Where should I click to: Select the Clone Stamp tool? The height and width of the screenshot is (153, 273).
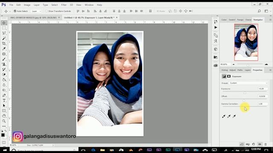(4, 64)
